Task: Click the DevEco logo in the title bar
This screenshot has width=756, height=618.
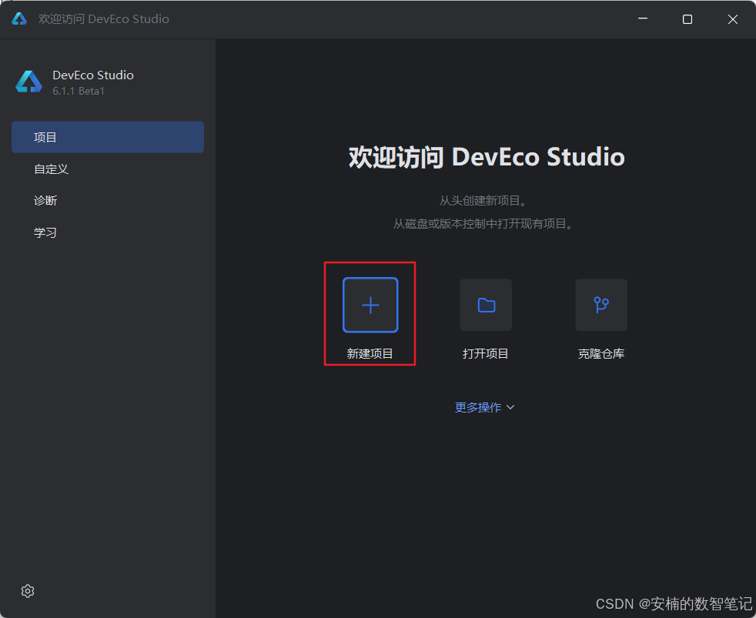Action: pos(19,18)
